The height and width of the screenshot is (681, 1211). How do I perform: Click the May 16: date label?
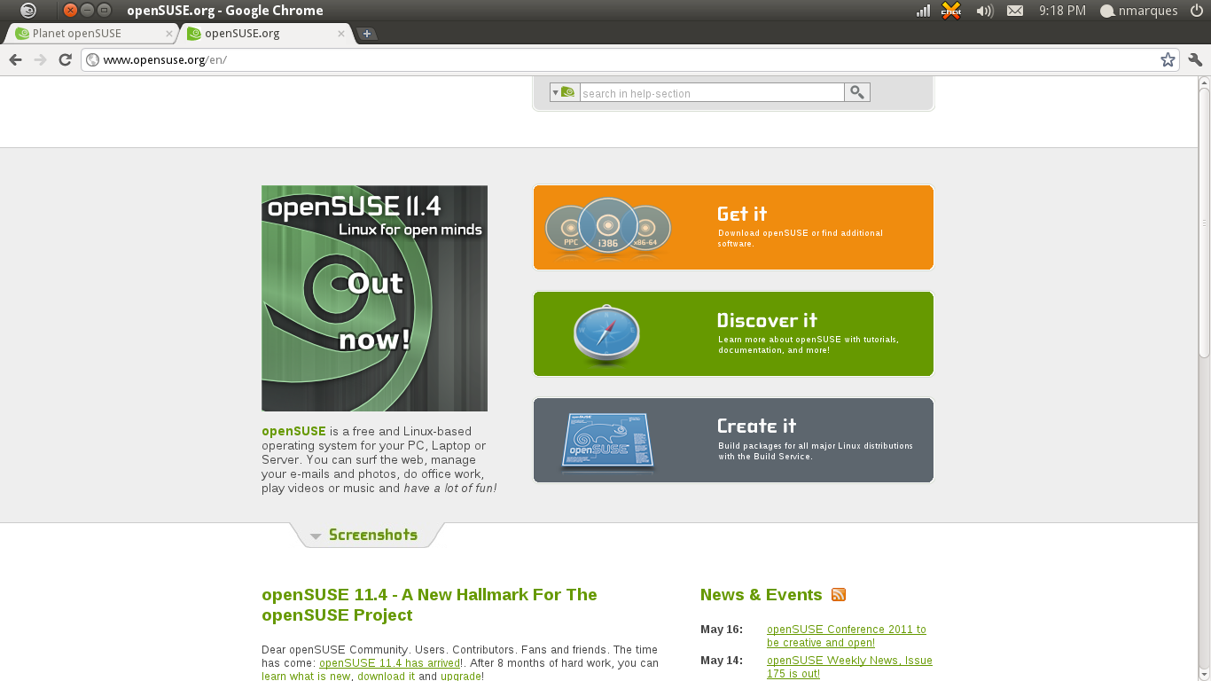point(721,630)
